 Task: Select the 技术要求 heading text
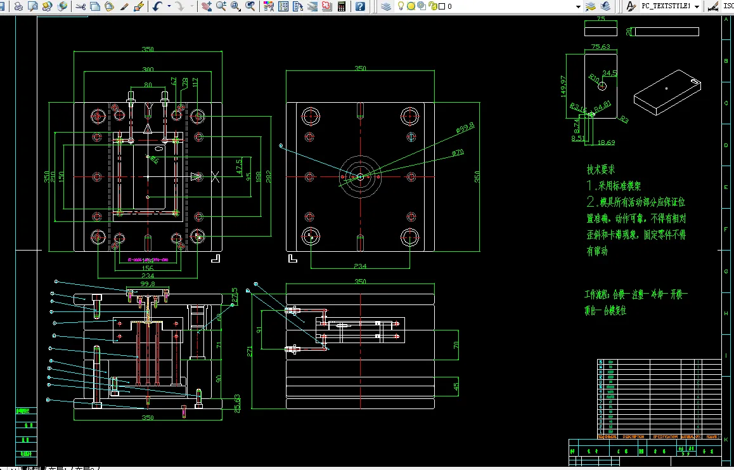pos(601,169)
